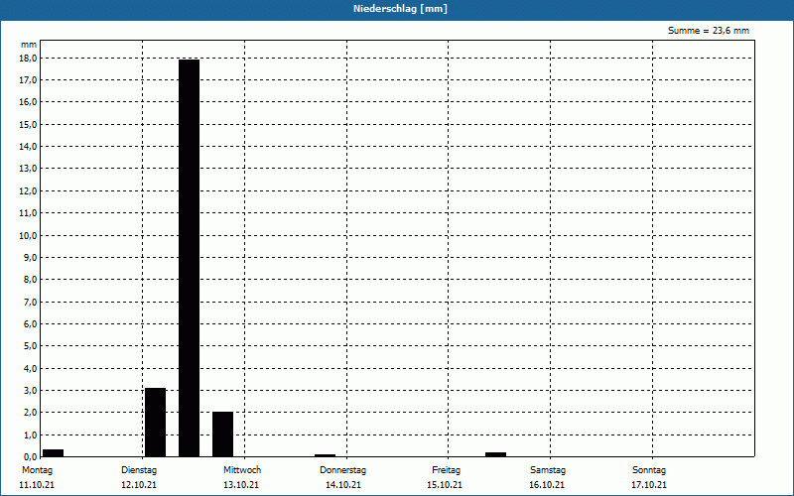This screenshot has width=794, height=496.
Task: Click the date 12.10.21
Action: 139,485
